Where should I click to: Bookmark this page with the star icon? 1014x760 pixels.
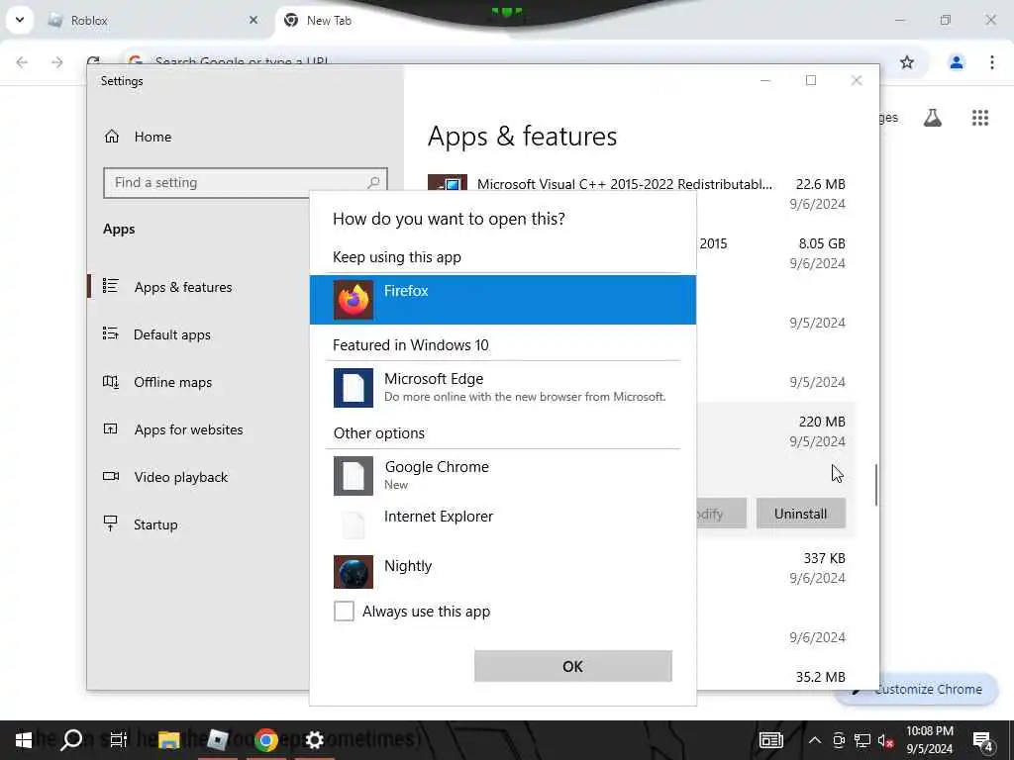point(907,62)
